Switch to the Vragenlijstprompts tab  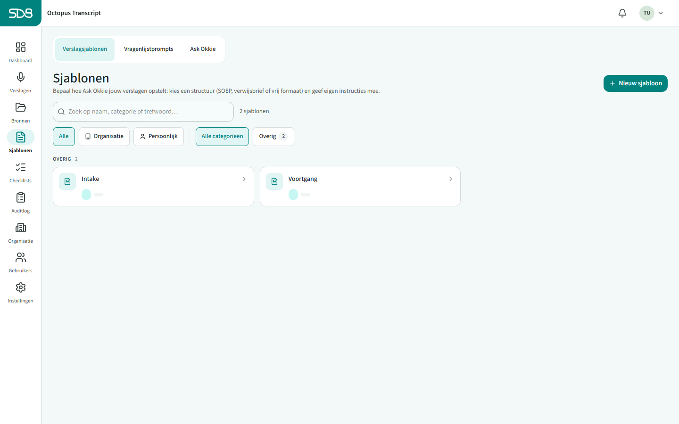(x=149, y=49)
